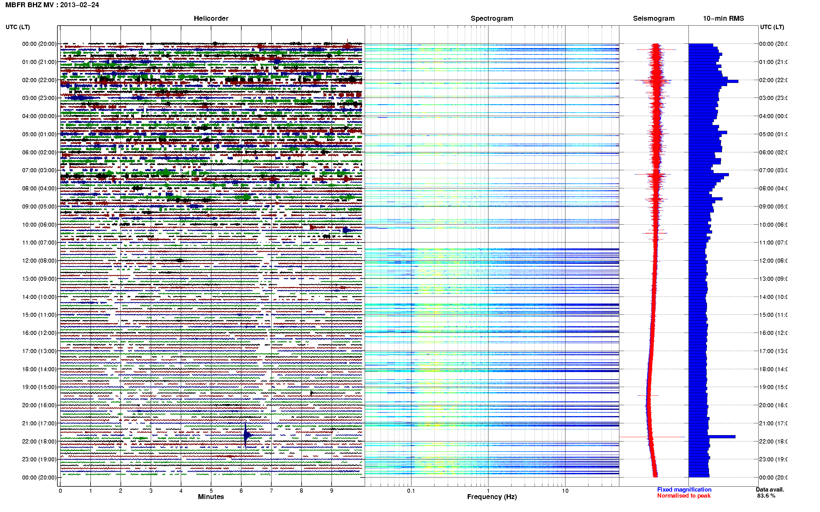The width and height of the screenshot is (820, 512).
Task: Click the blue 'Fixed magnification' legend text
Action: pos(684,490)
